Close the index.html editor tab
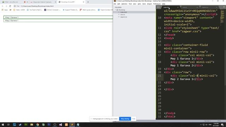Image resolution: width=226 pixels, height=127 pixels. (178, 7)
